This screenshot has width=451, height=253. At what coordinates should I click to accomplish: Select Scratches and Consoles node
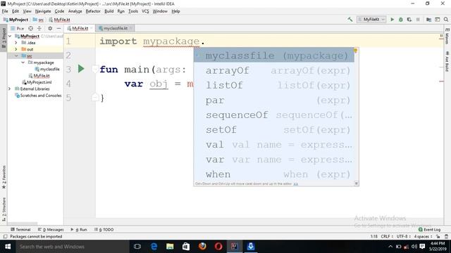(39, 96)
